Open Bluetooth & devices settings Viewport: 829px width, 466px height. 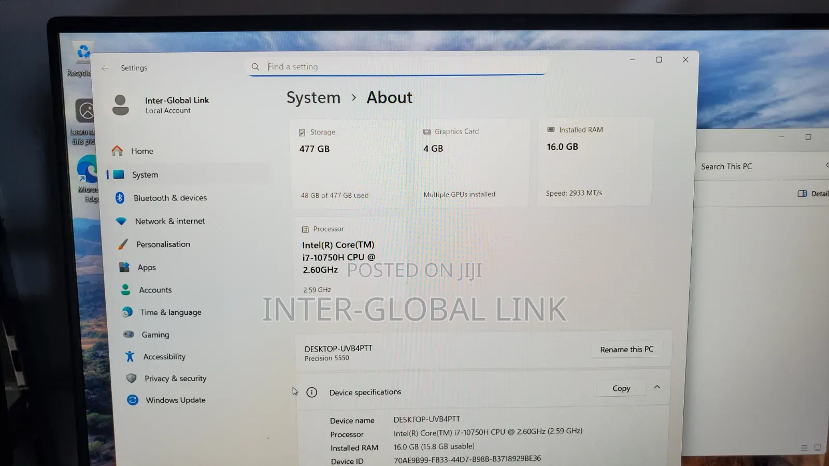(x=170, y=198)
